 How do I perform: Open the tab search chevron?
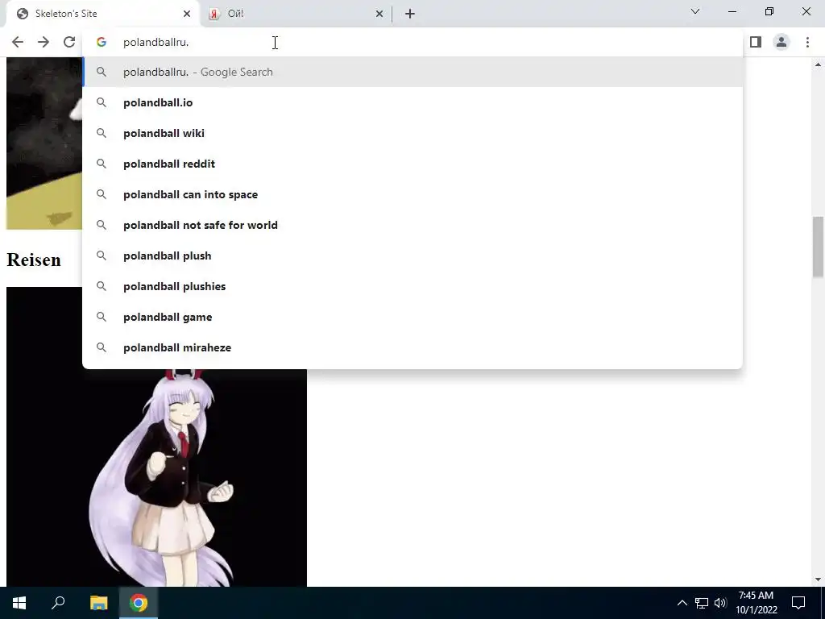pos(695,11)
